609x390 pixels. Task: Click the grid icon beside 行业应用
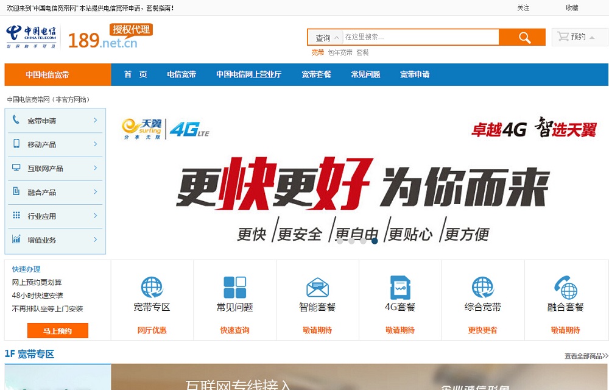(16, 215)
